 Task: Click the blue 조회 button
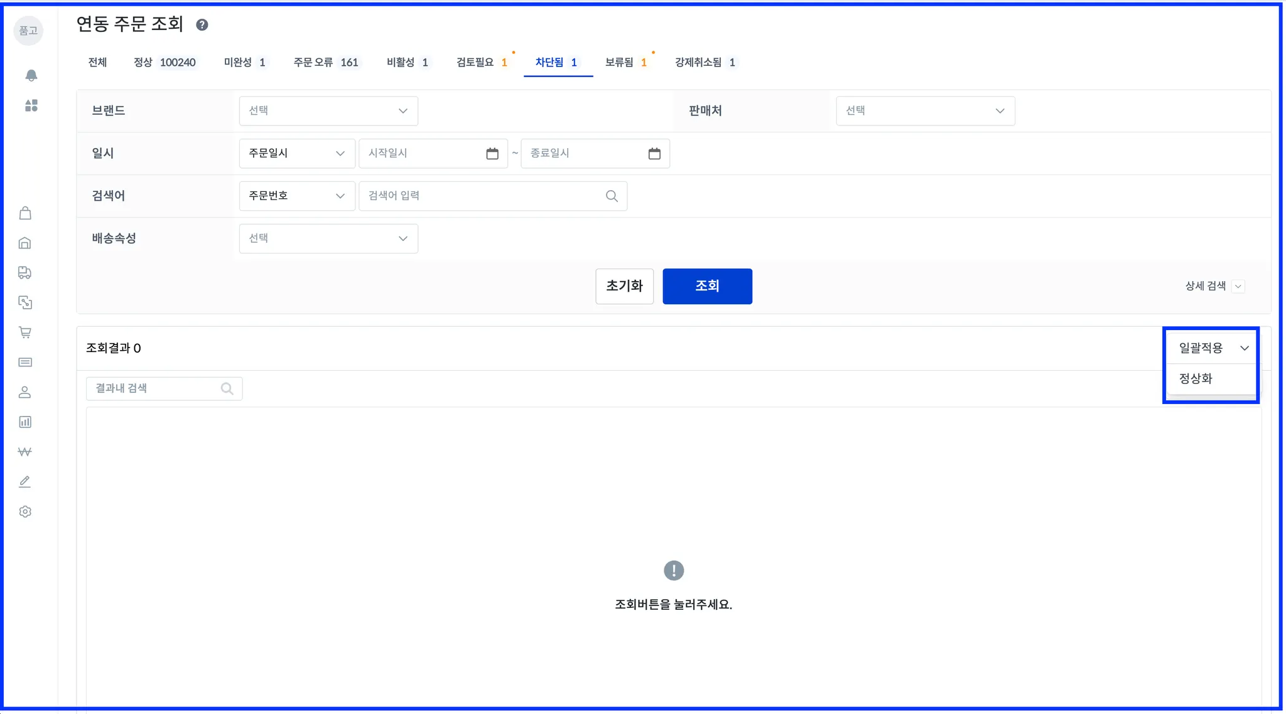pyautogui.click(x=707, y=286)
